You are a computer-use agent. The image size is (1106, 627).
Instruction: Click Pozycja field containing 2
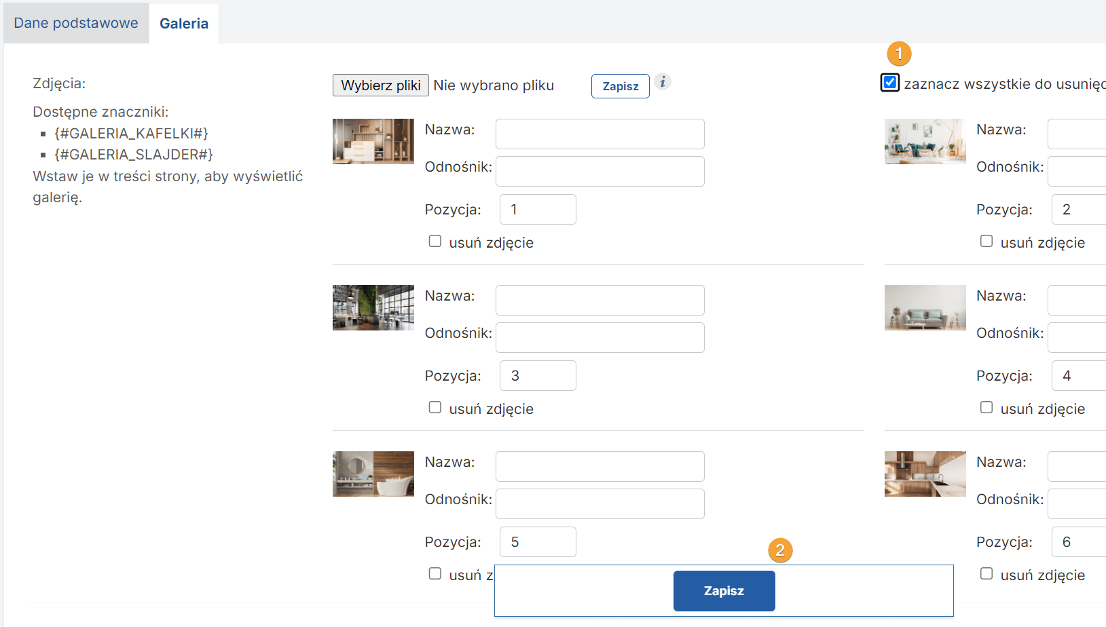1079,209
